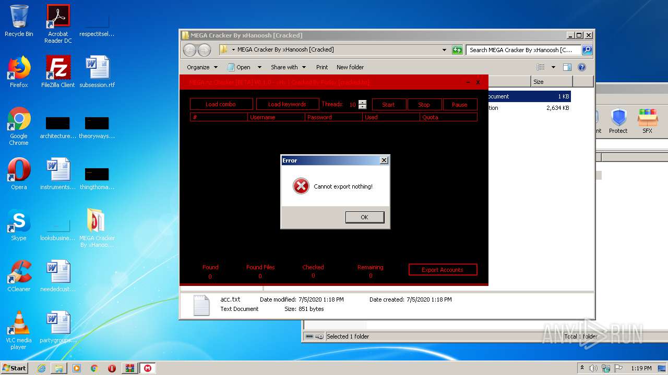Click the Size column header in Explorer
The image size is (668, 375).
click(x=552, y=82)
